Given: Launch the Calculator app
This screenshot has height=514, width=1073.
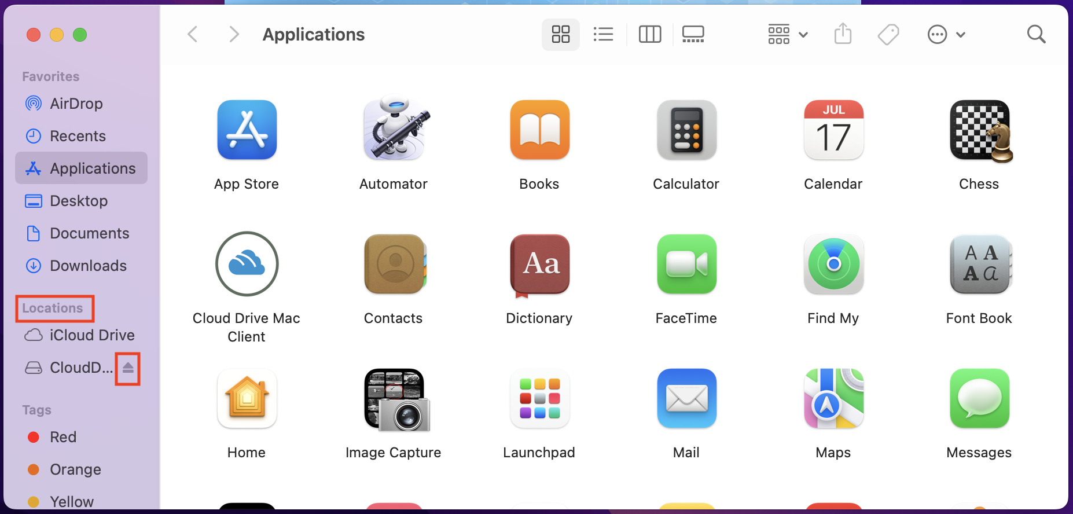Looking at the screenshot, I should [x=687, y=130].
